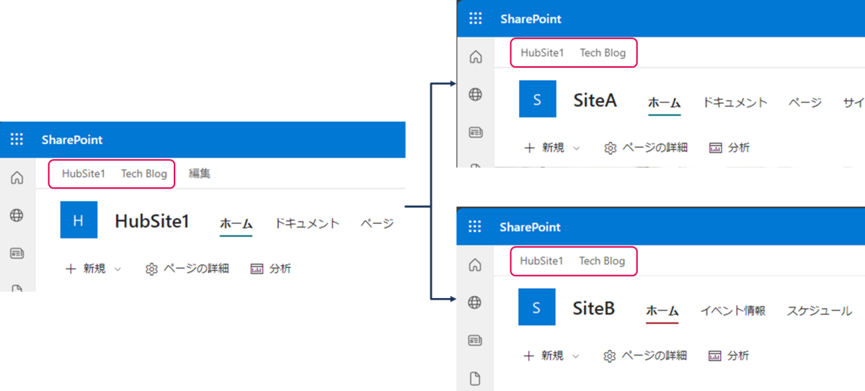Image resolution: width=865 pixels, height=391 pixels.
Task: Click the HubSite1 site title
Action: pos(152,221)
